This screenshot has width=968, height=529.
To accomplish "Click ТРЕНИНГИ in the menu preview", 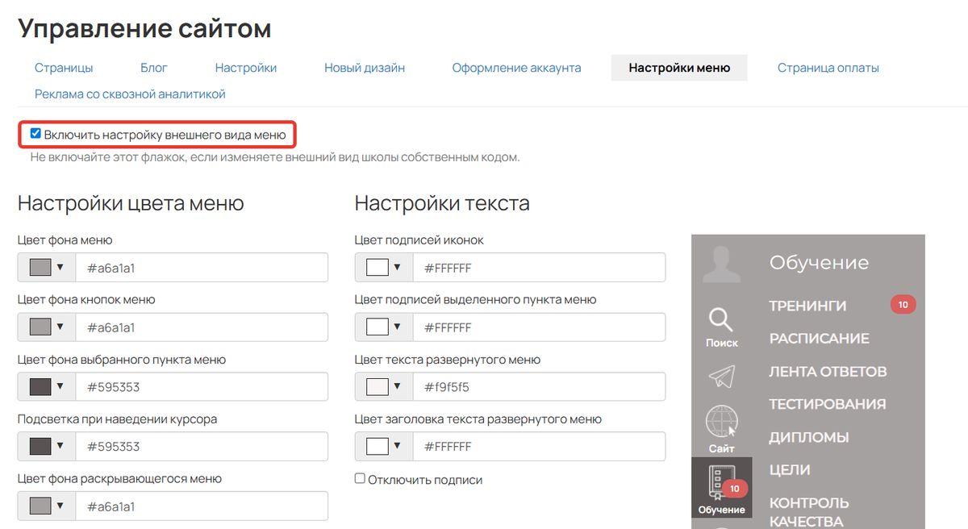I will pyautogui.click(x=807, y=306).
